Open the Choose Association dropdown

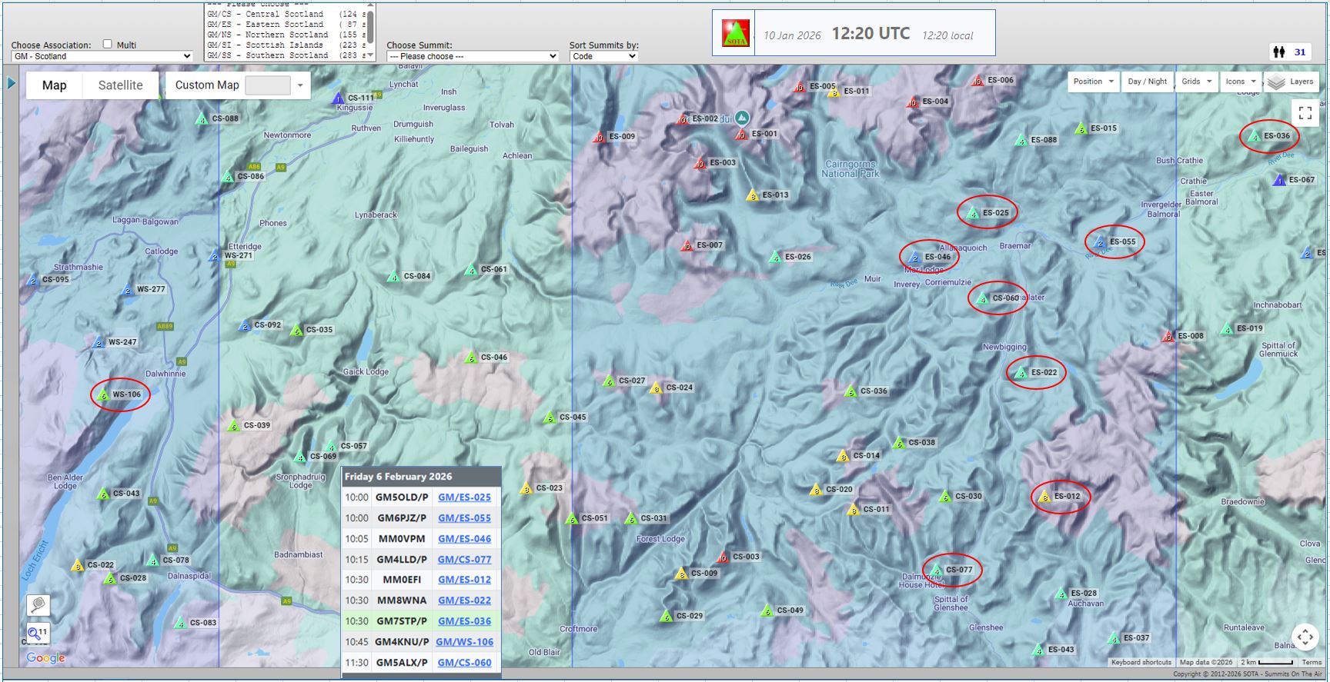[102, 56]
